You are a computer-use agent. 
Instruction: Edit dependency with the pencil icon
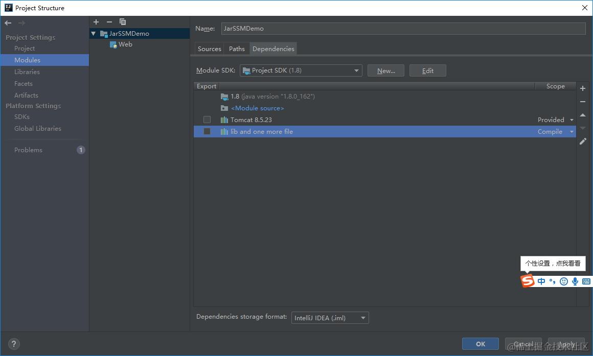(x=583, y=141)
